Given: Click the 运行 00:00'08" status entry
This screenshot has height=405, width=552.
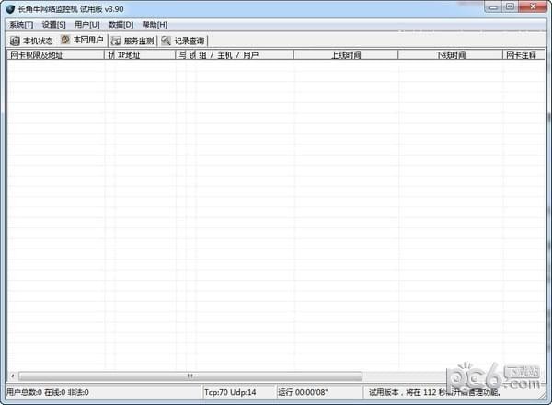Looking at the screenshot, I should [x=303, y=392].
